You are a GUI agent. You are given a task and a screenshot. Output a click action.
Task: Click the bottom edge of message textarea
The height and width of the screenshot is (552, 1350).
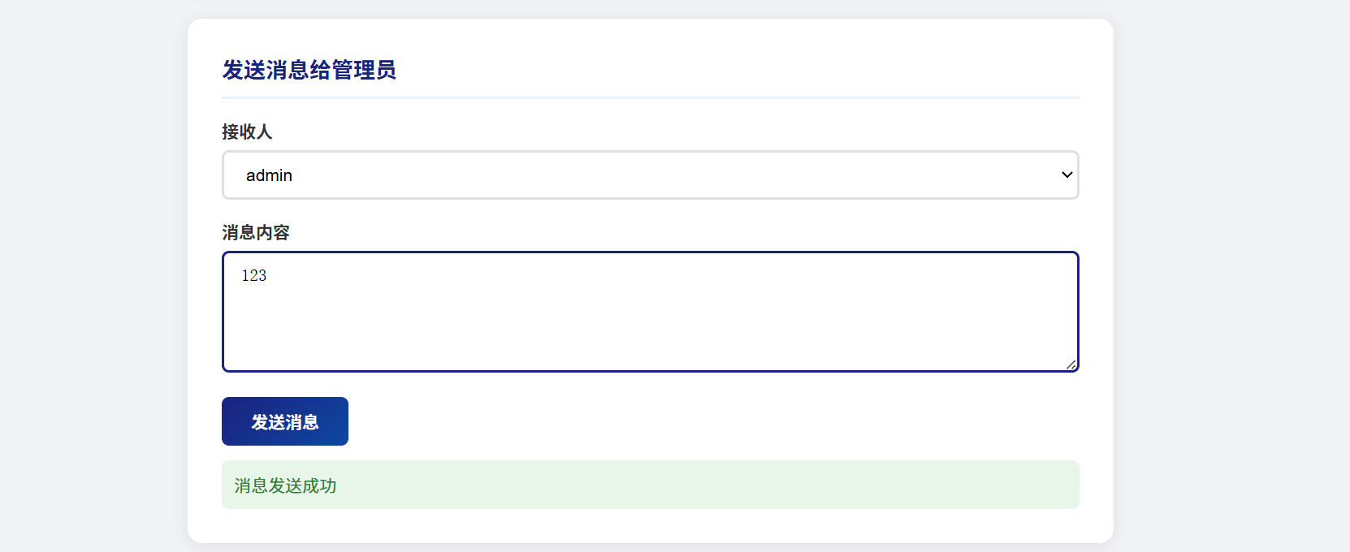click(x=650, y=371)
